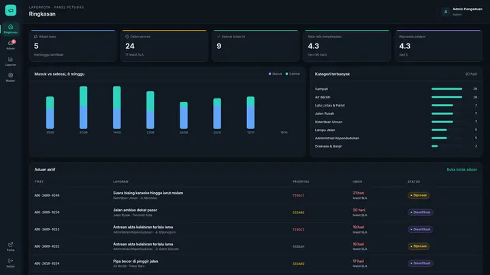Select ticket number ADU-2609-0252
The image size is (490, 275).
pos(47,246)
